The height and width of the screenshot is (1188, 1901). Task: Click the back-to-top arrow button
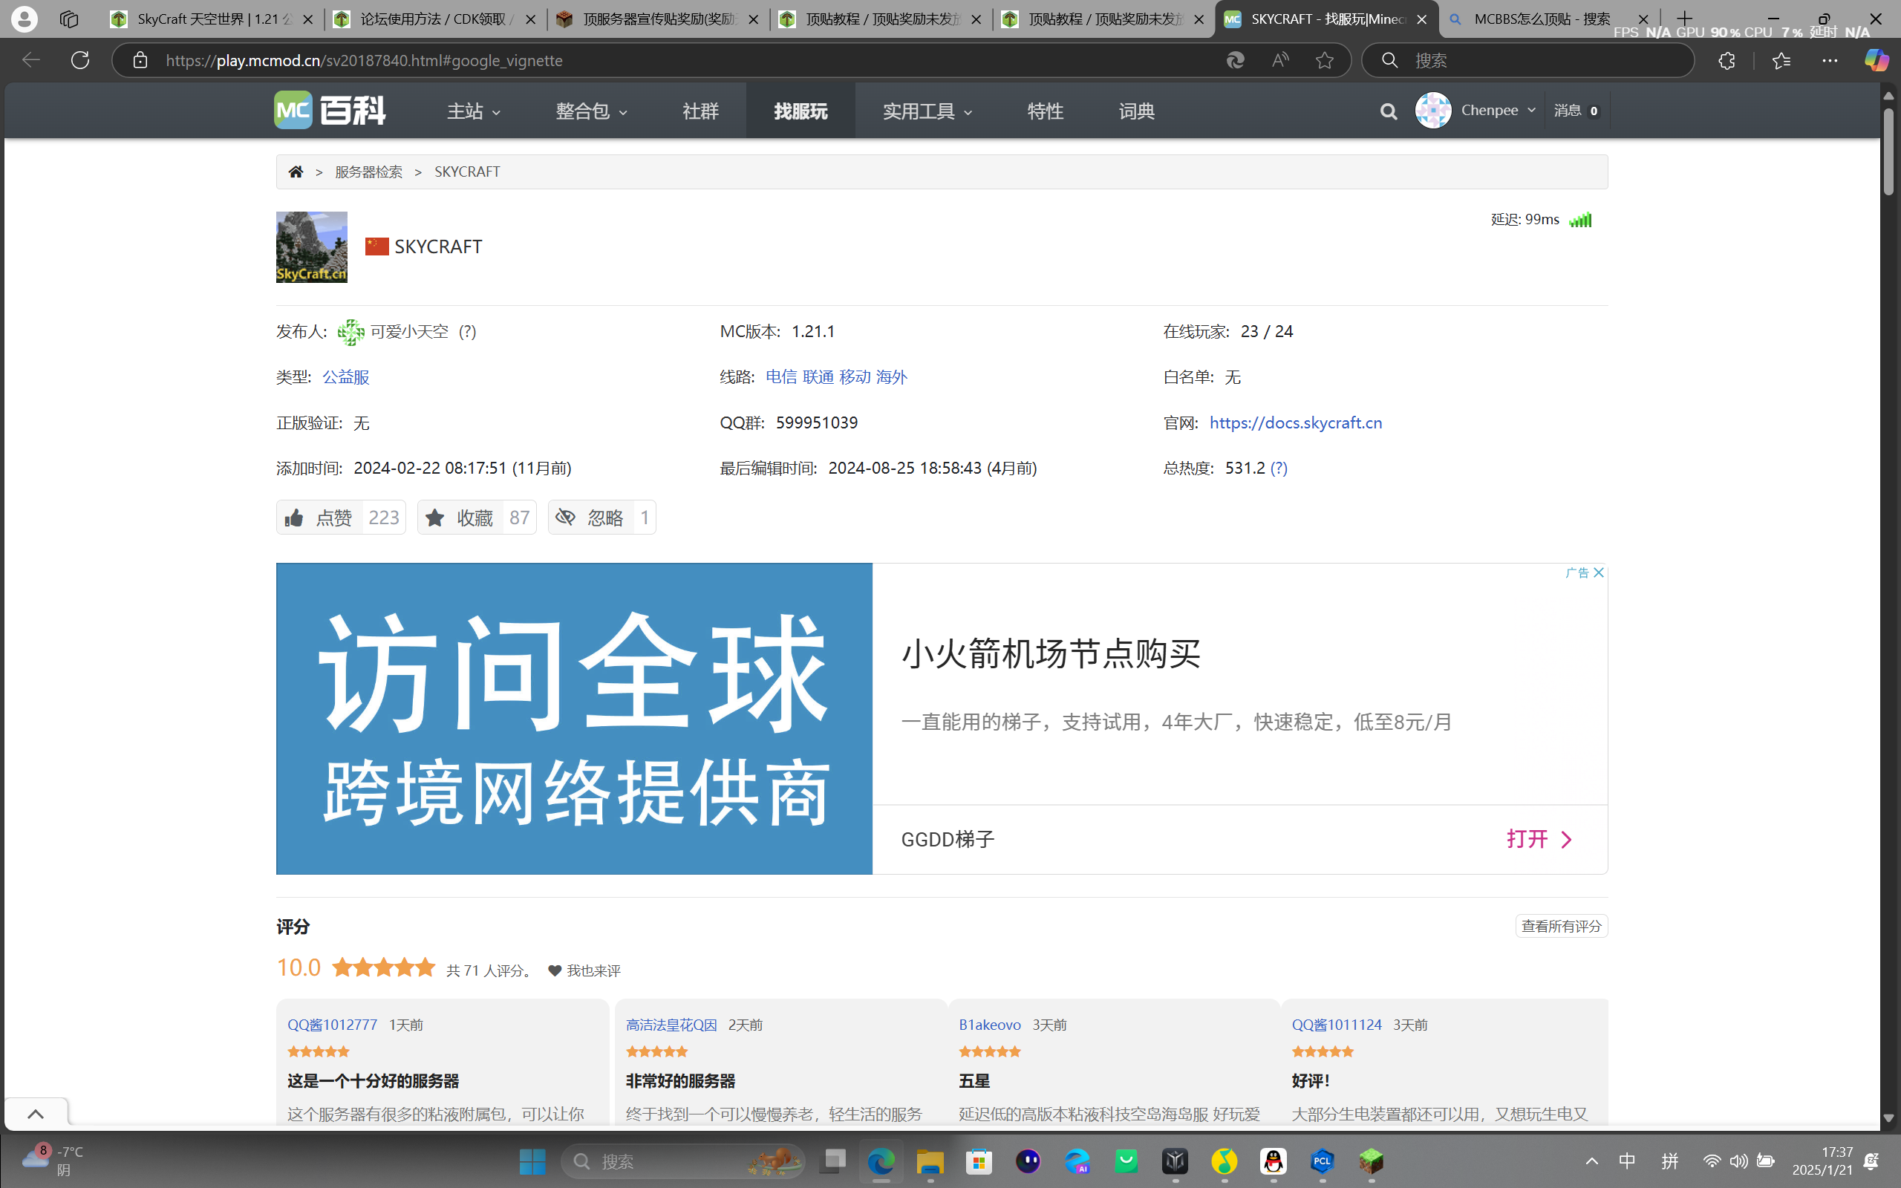(36, 1113)
